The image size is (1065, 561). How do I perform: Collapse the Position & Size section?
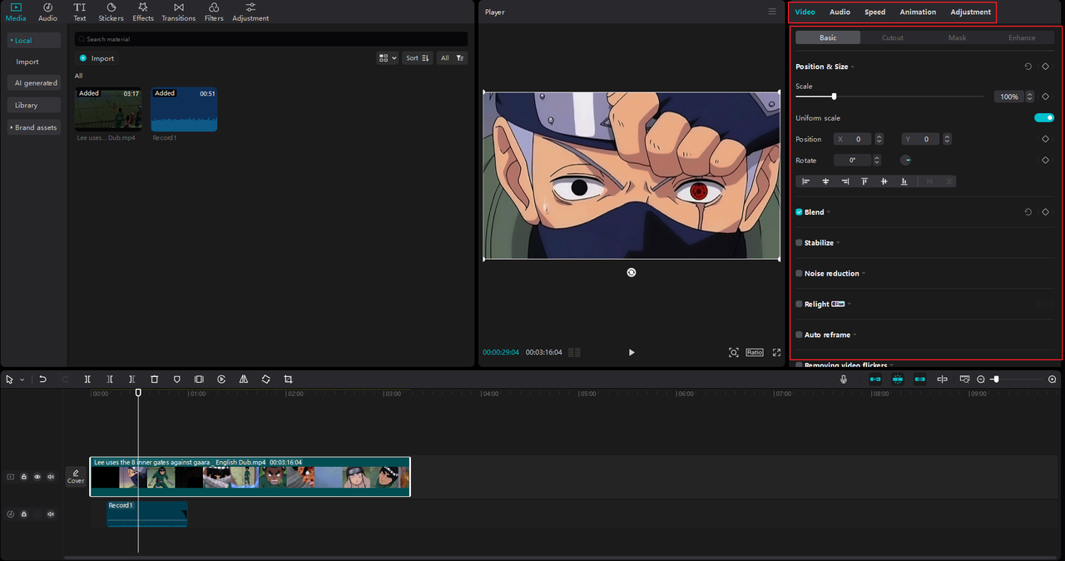[x=853, y=67]
